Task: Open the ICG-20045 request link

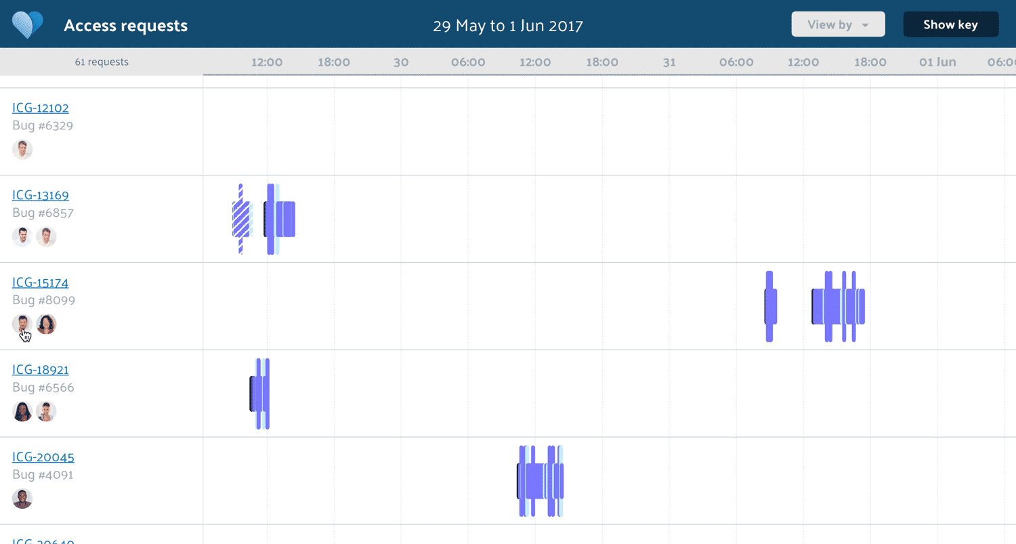Action: point(43,457)
